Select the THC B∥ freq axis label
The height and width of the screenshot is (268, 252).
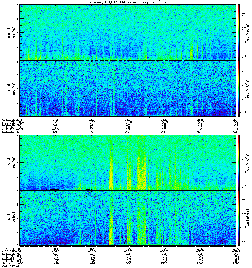tap(11, 218)
